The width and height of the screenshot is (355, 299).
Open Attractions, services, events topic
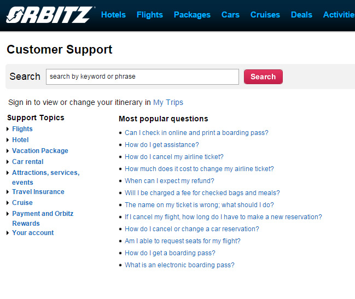(46, 178)
